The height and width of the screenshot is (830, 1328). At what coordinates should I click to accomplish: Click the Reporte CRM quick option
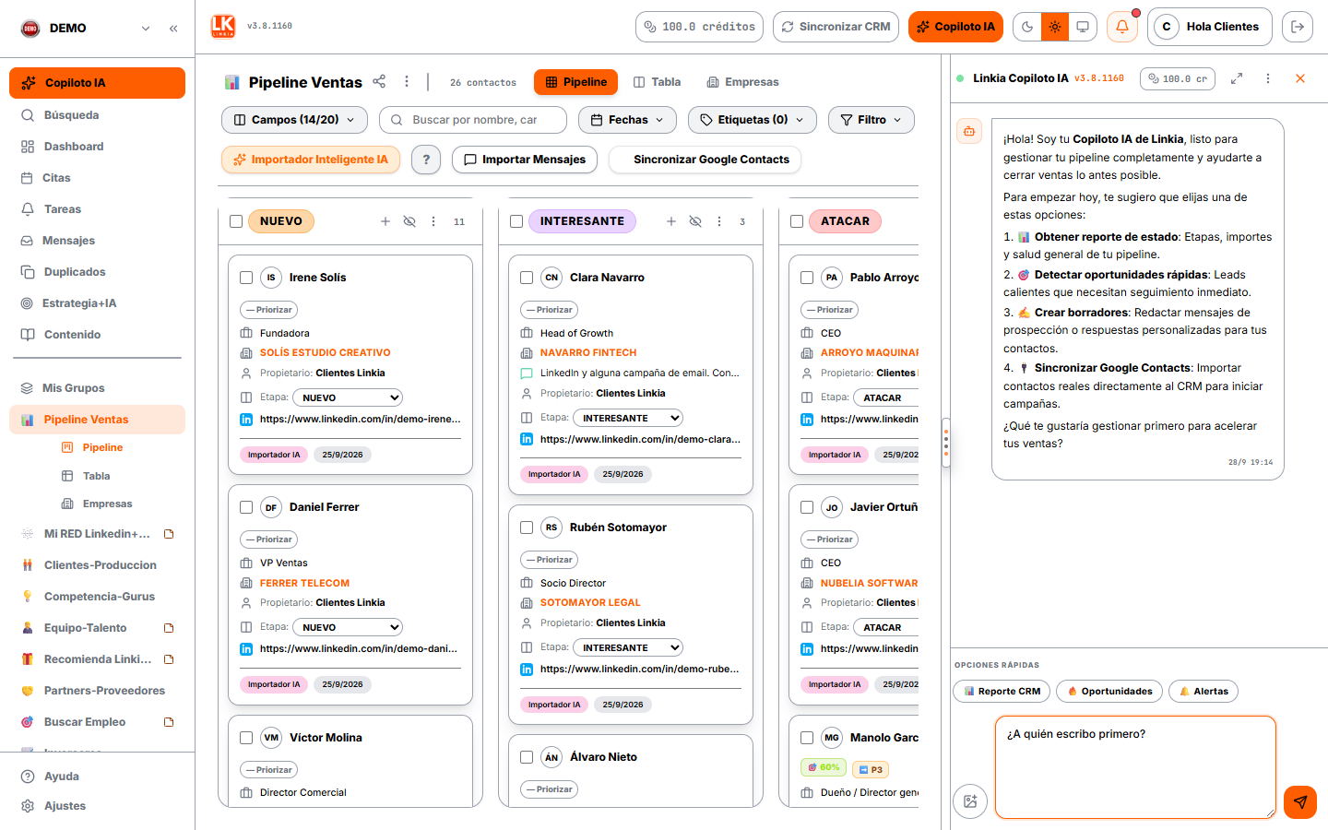(x=1002, y=691)
